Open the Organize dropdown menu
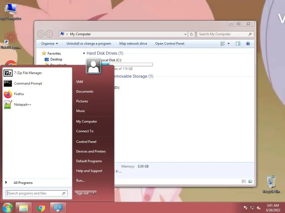Screen dimensions: 285x213 click(x=50, y=44)
